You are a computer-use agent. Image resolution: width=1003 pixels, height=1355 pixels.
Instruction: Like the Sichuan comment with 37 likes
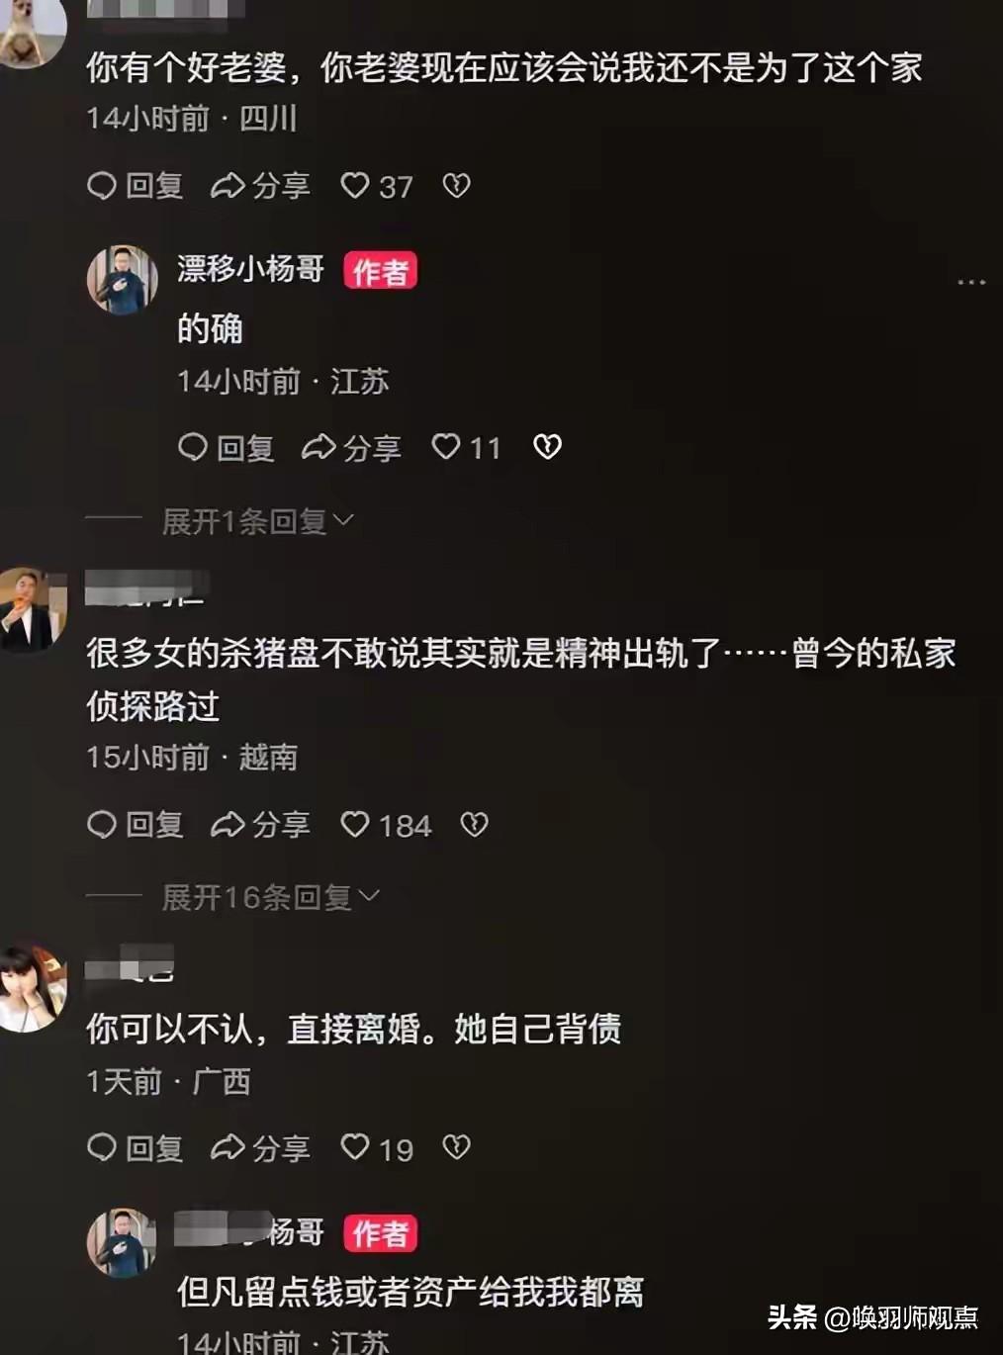pos(376,186)
